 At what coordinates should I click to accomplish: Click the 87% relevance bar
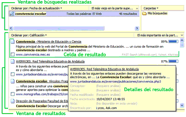click(173, 61)
